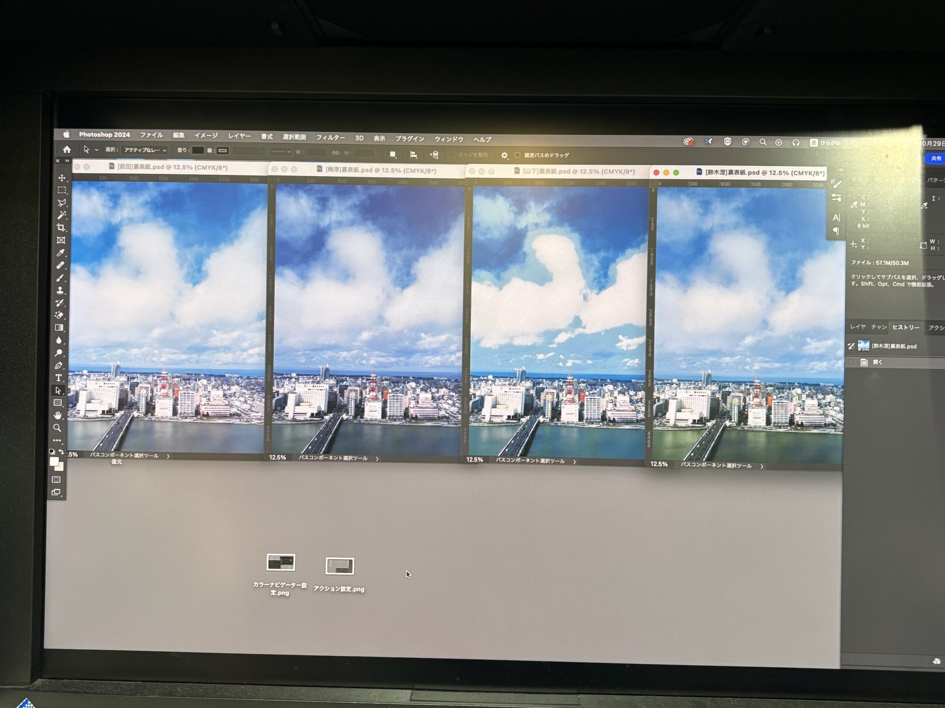
Task: Select the Pen tool
Action: 59,365
